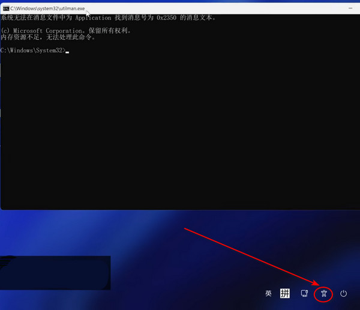Open the Accessibility icon circled in red

(x=324, y=294)
